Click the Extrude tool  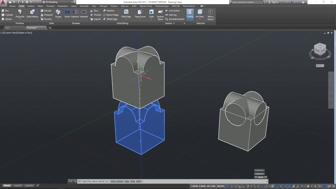pyautogui.click(x=46, y=11)
